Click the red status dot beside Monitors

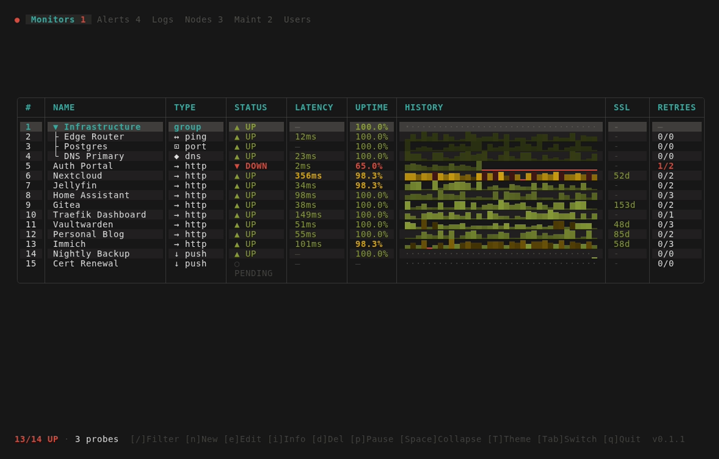pyautogui.click(x=17, y=20)
